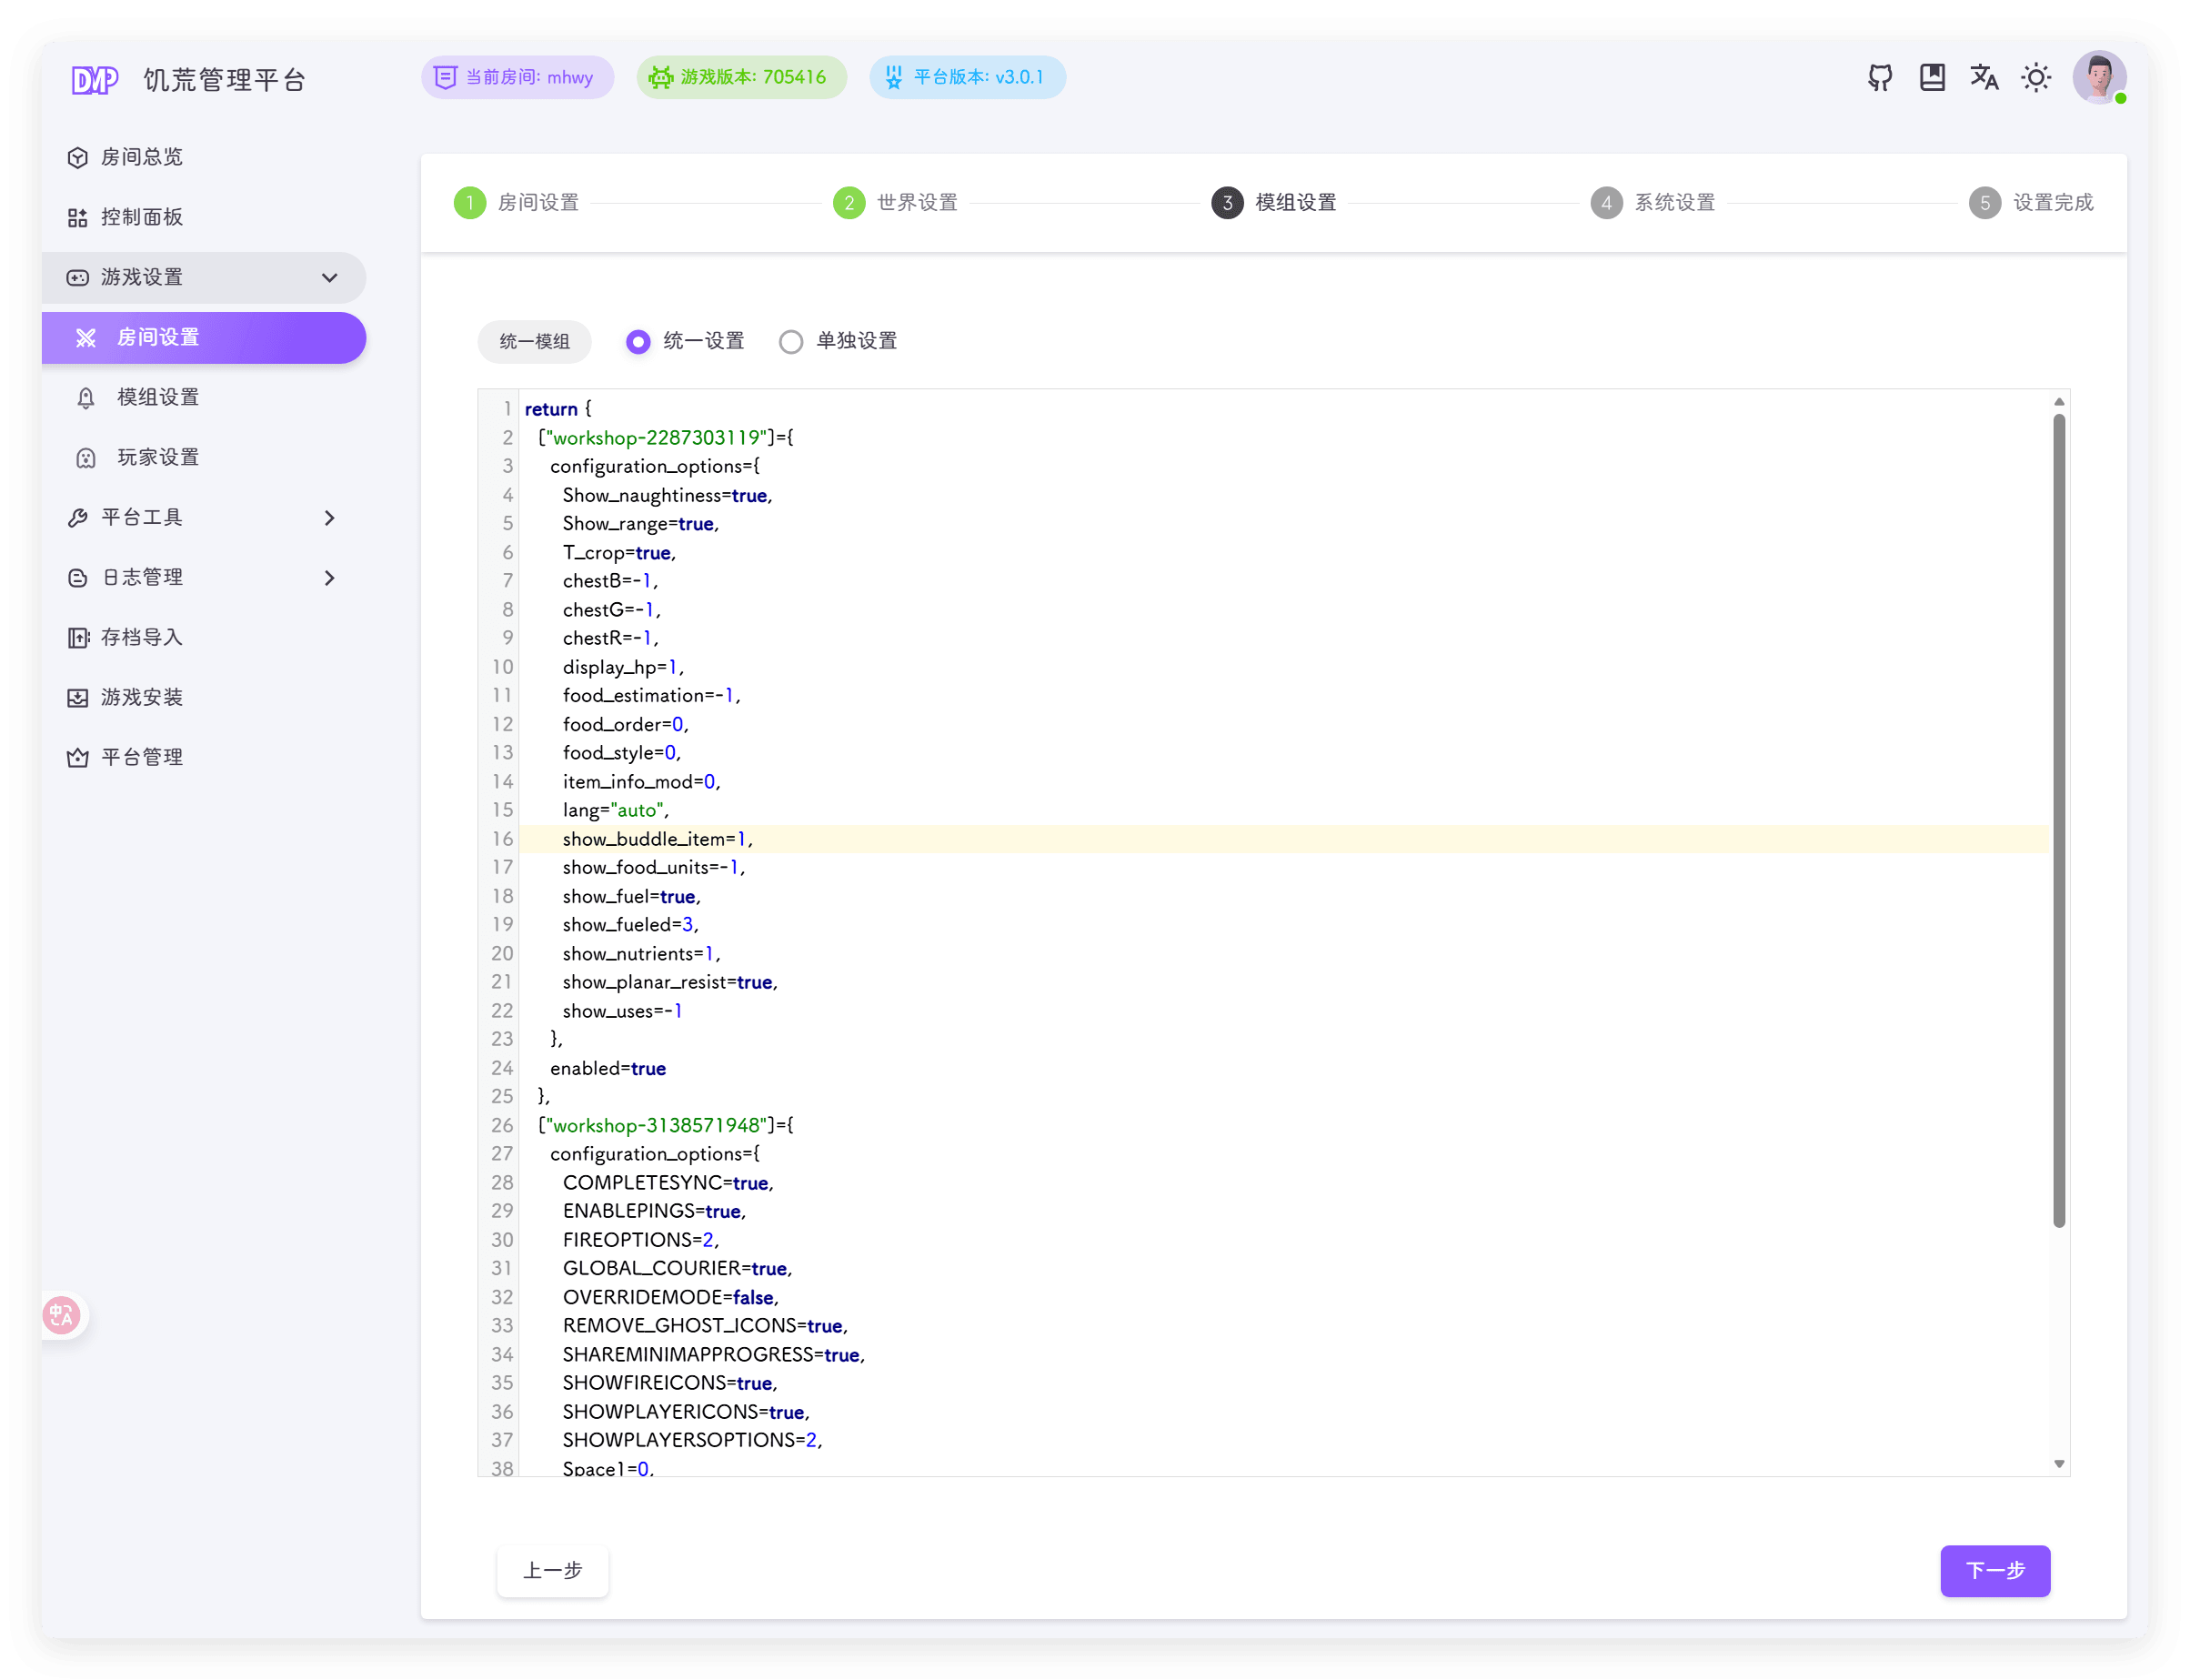
Task: Expand the 平台工具 submenu arrow
Action: click(329, 518)
